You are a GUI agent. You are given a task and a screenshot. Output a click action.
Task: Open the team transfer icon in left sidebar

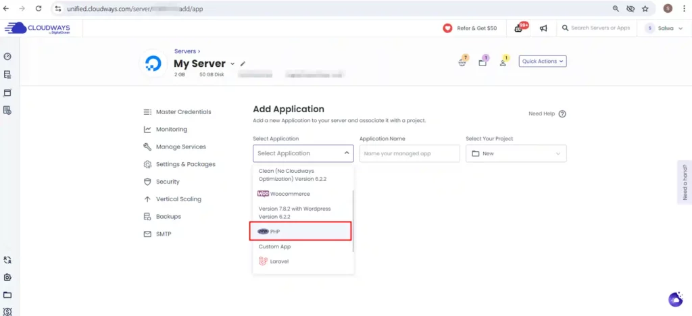[7, 260]
